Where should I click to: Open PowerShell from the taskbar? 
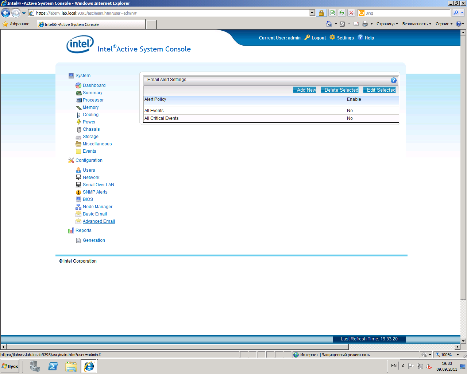coord(53,366)
